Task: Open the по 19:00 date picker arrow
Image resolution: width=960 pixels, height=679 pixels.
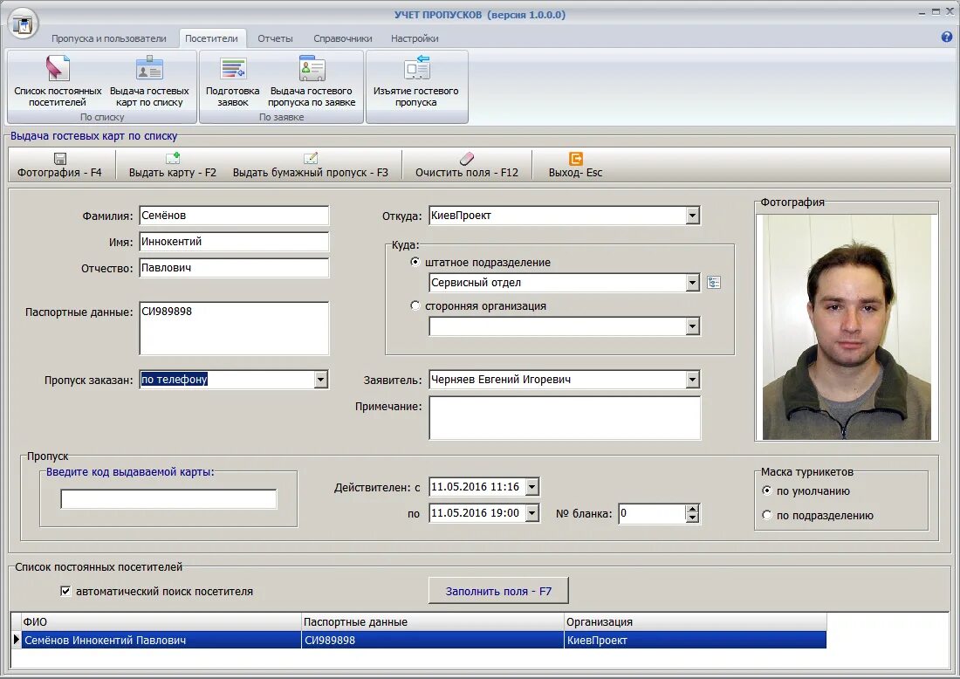Action: 532,513
